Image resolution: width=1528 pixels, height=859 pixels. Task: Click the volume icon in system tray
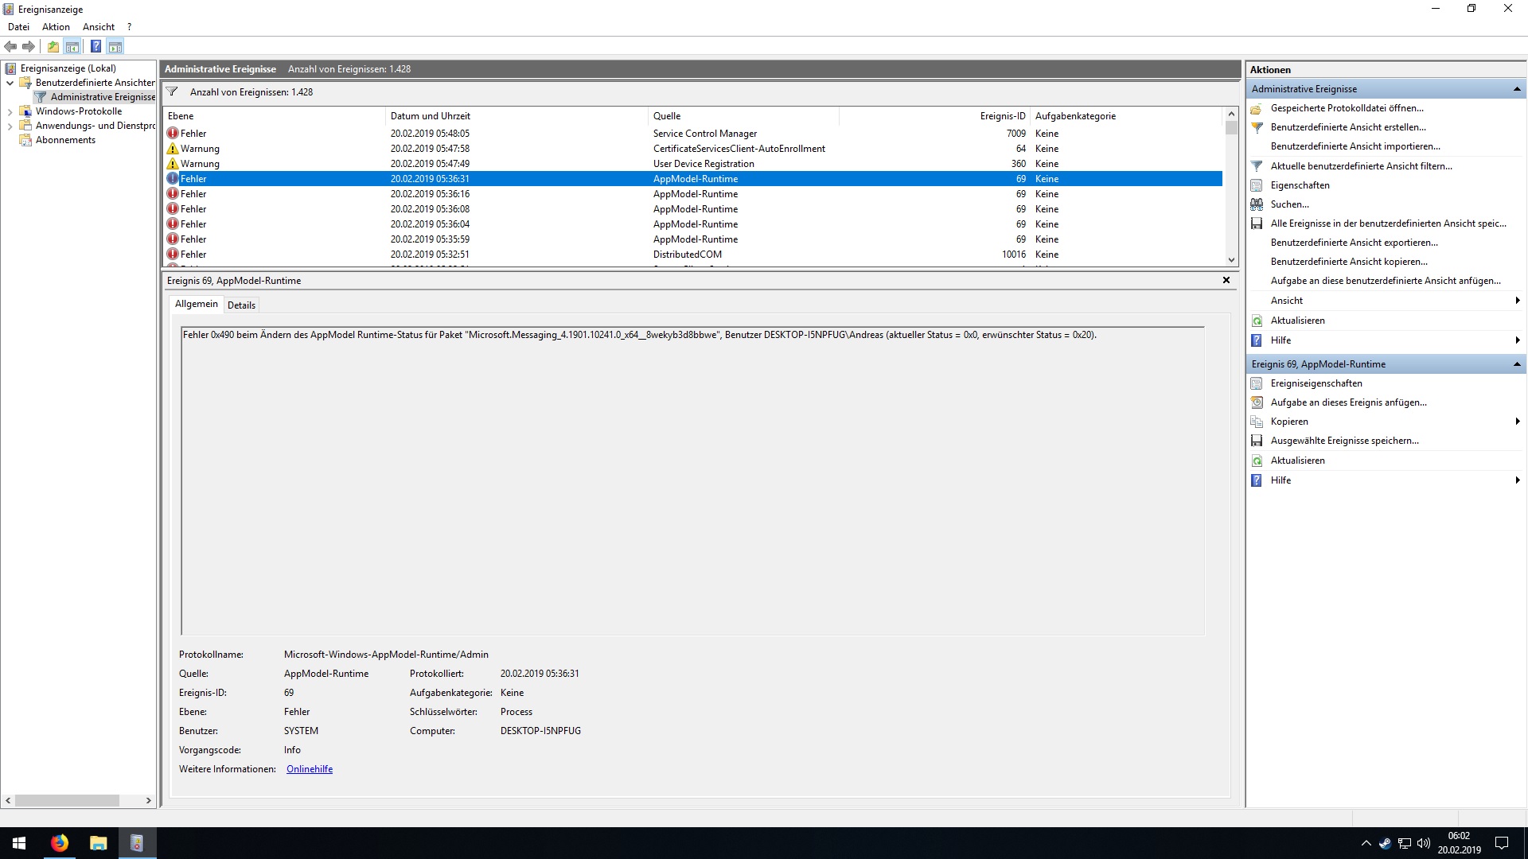1424,843
